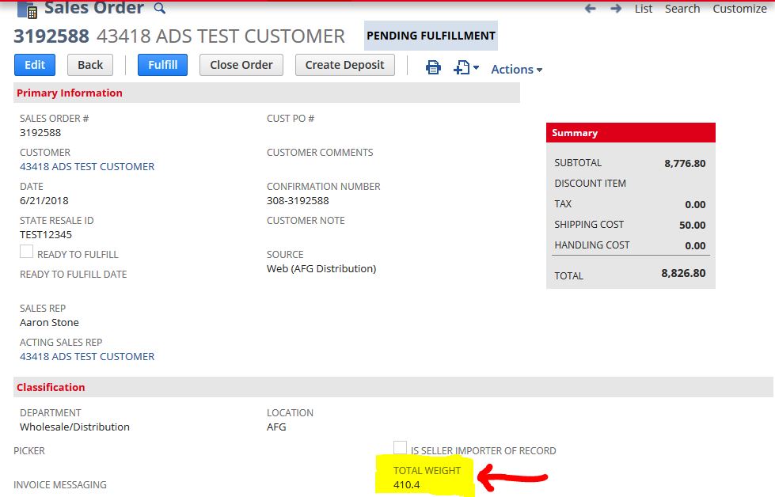Image resolution: width=775 pixels, height=497 pixels.
Task: Click the Sales Order calculator page icon
Action: [27, 9]
